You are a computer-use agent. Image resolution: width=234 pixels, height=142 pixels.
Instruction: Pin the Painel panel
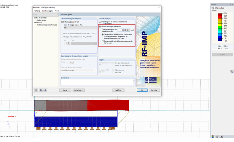click(x=230, y=5)
